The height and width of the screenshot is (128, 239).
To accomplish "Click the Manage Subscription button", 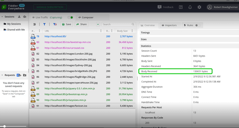I will pos(50,7).
